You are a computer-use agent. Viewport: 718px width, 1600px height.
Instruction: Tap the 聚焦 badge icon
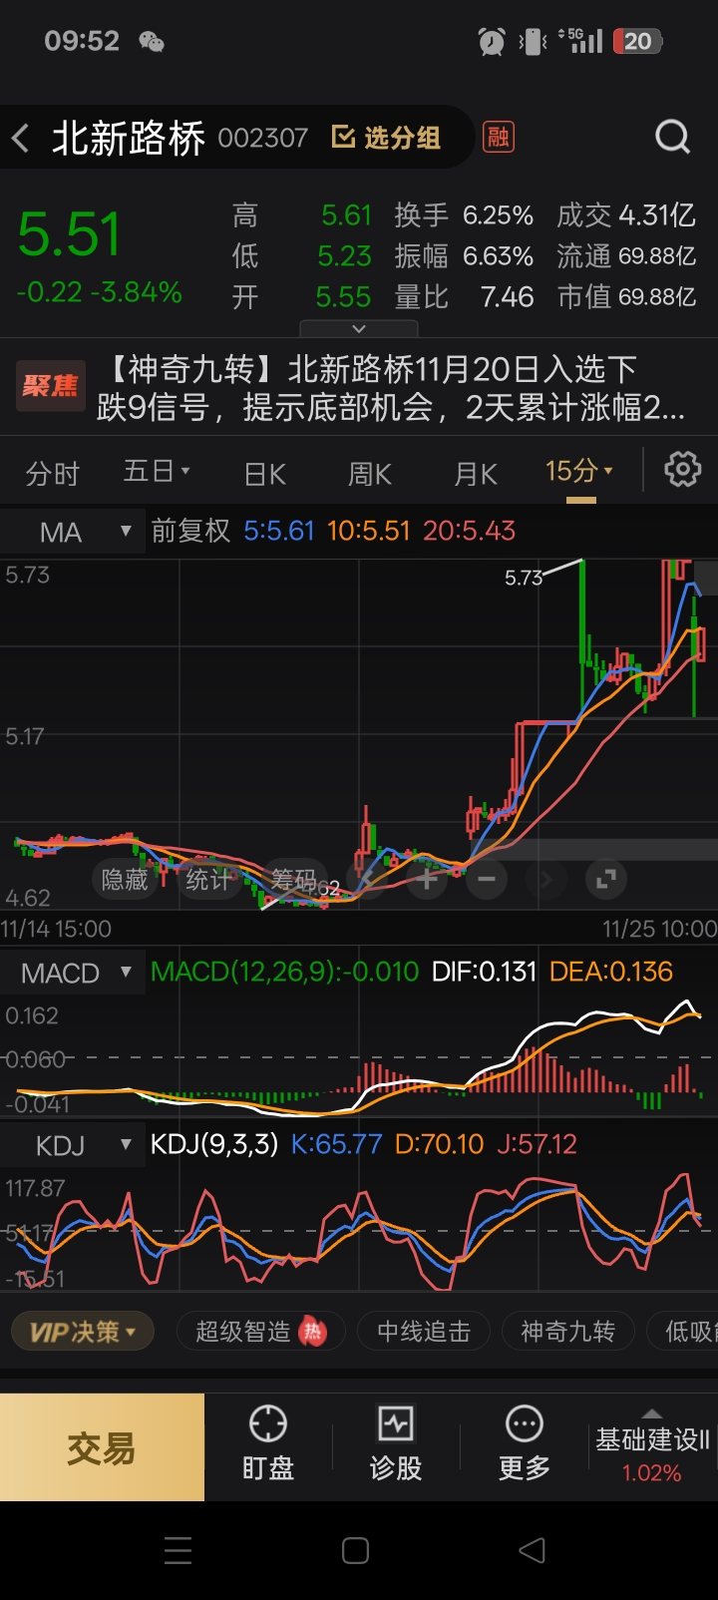point(51,386)
